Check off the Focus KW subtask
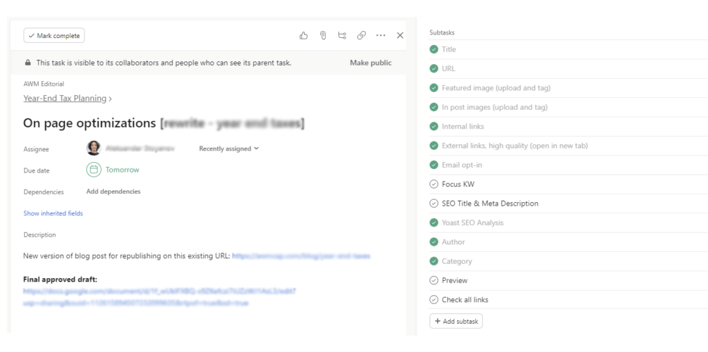Screen dimensions: 708x352 (434, 184)
